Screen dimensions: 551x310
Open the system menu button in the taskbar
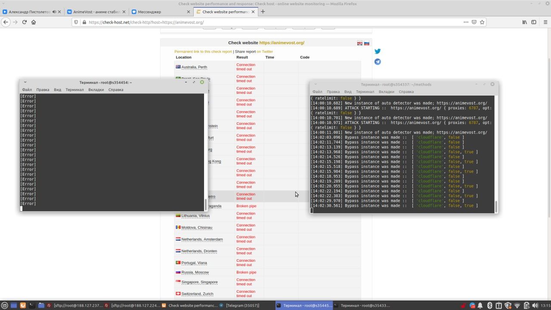pyautogui.click(x=4, y=305)
